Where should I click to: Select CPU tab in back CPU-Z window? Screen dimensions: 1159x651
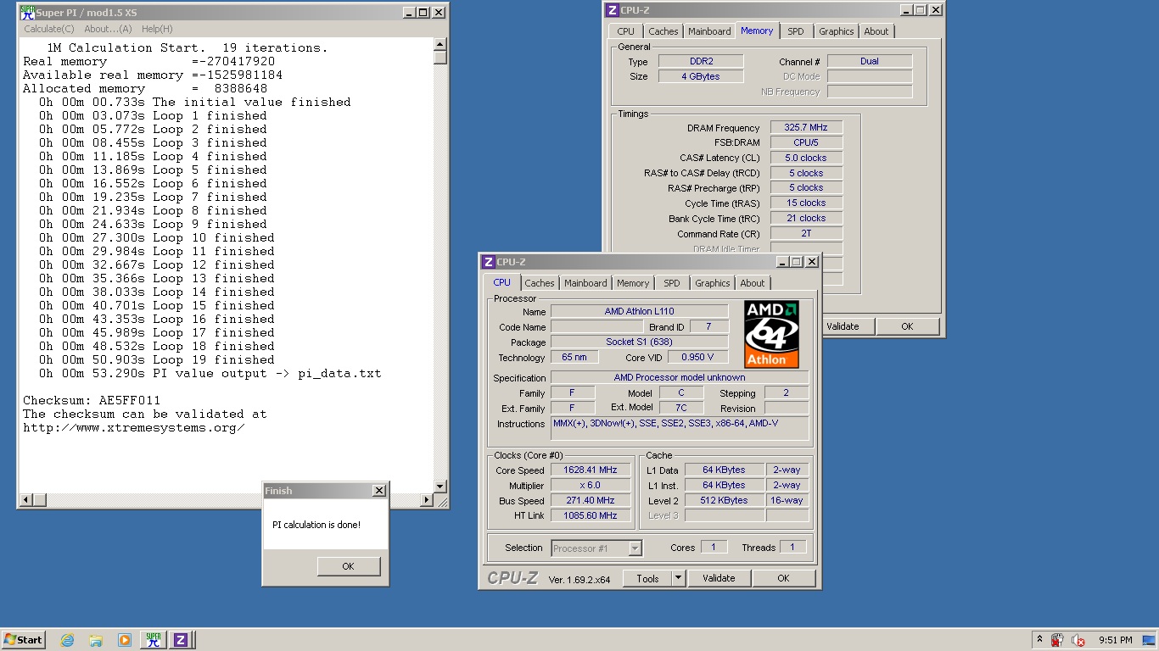click(x=625, y=31)
